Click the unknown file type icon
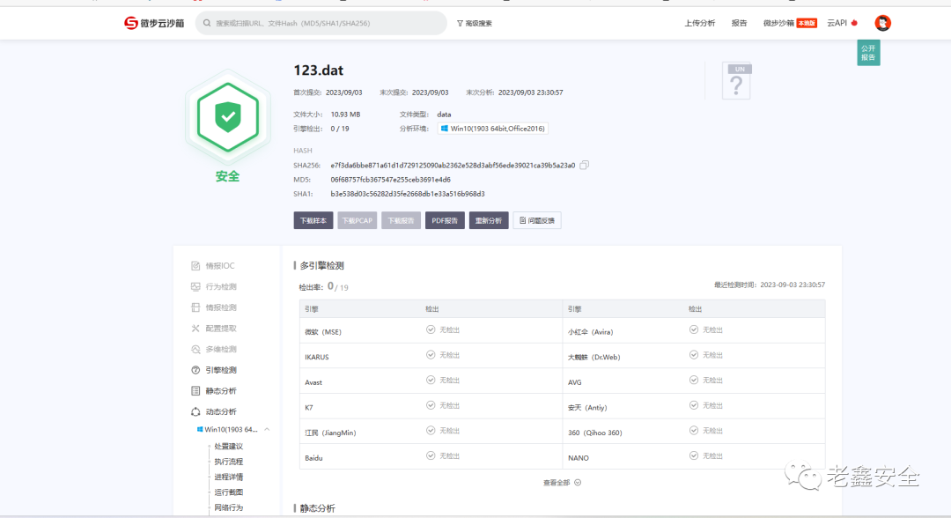951x518 pixels. click(736, 81)
